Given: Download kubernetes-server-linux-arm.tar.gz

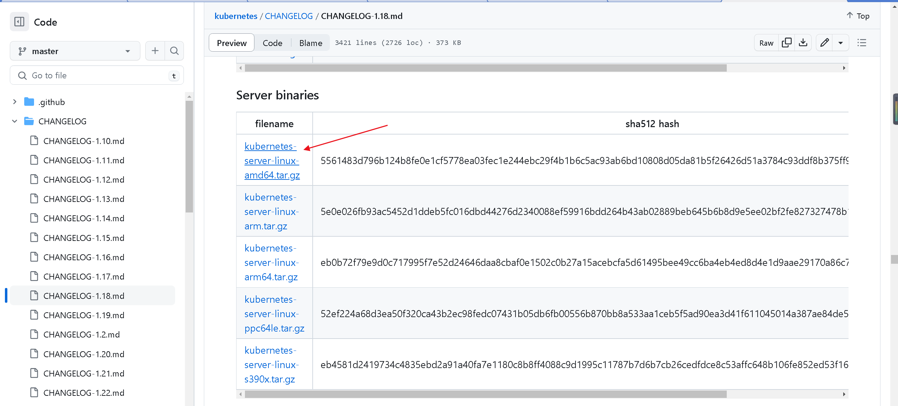Looking at the screenshot, I should pyautogui.click(x=271, y=211).
